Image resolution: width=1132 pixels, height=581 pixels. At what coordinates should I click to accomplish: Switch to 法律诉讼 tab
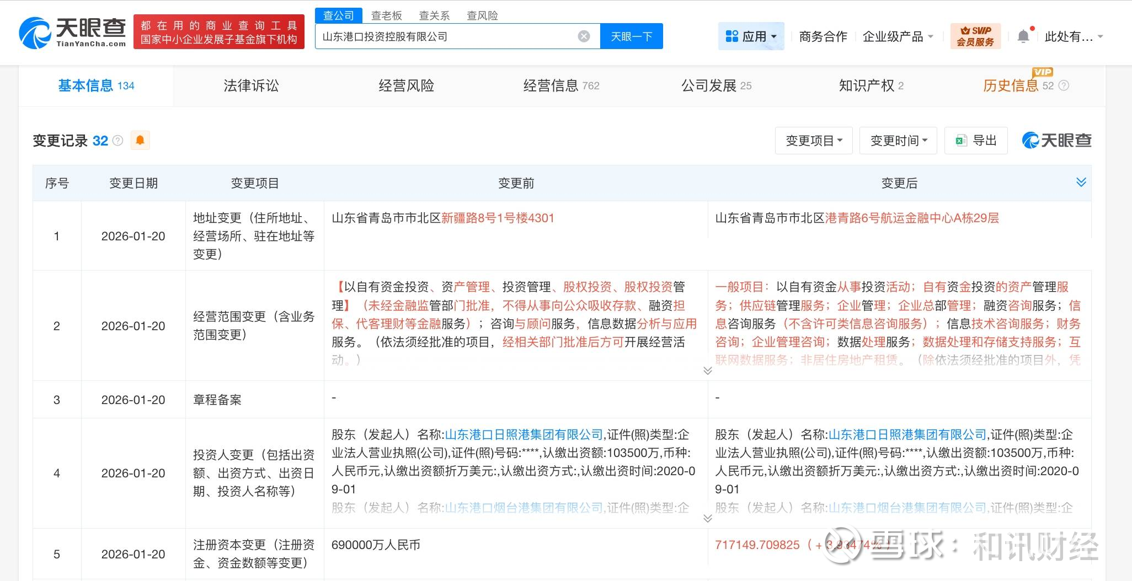point(251,85)
